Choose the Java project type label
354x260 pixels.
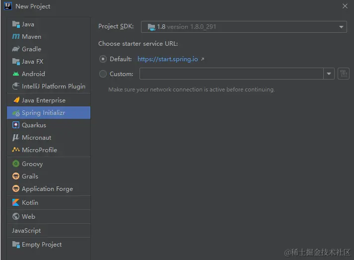28,24
